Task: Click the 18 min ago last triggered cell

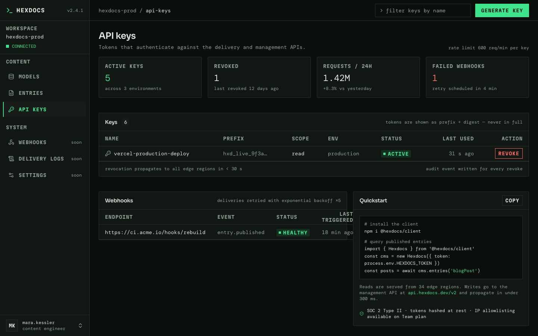Action: tap(337, 232)
